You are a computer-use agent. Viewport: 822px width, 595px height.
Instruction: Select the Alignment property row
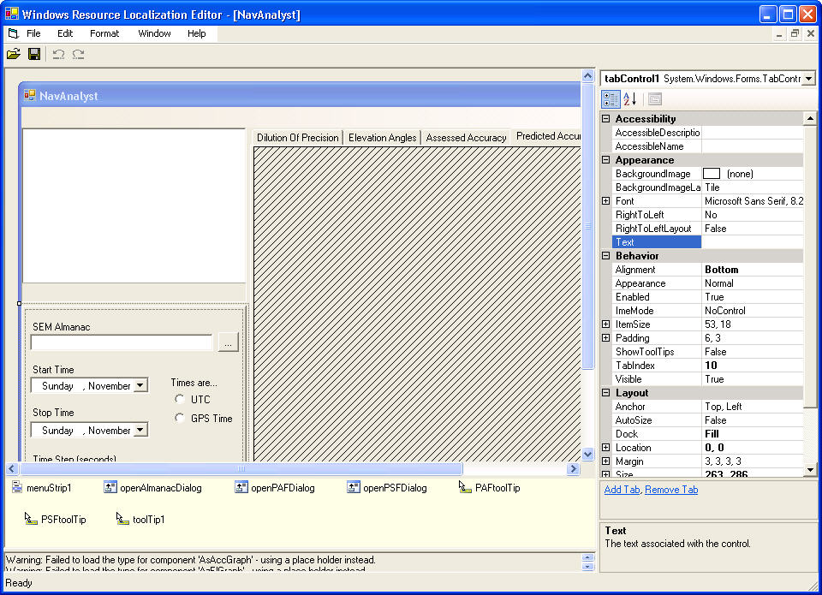[708, 270]
